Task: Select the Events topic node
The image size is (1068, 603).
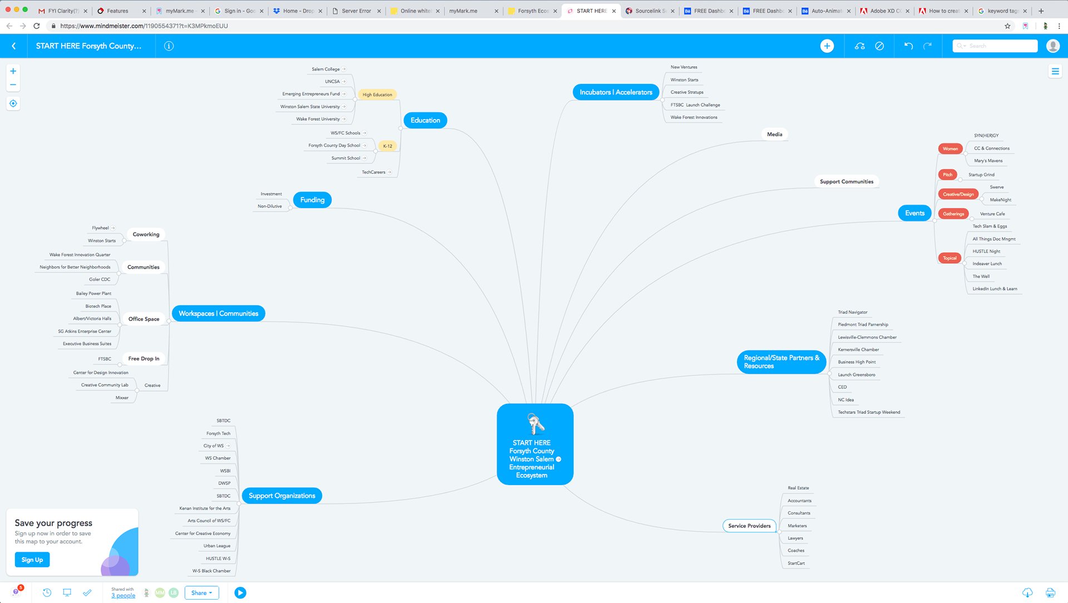Action: (x=914, y=213)
